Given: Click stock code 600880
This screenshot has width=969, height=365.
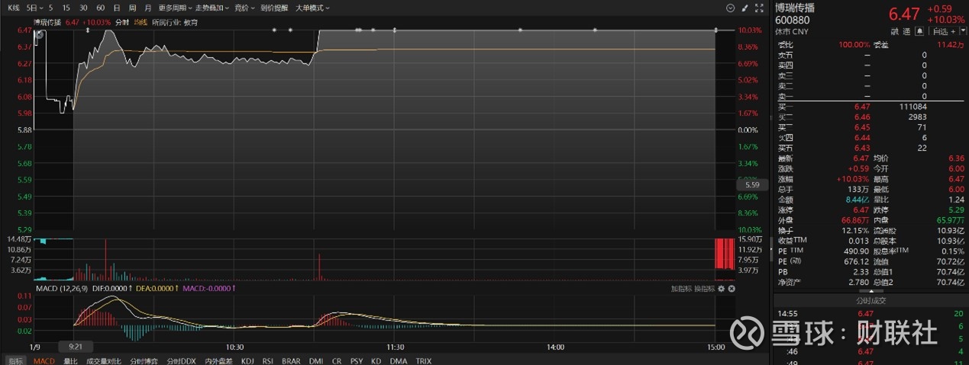Looking at the screenshot, I should tap(791, 20).
